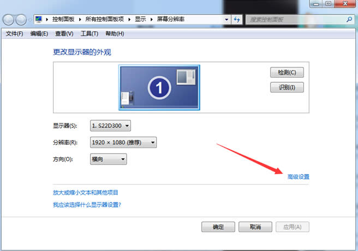Image resolution: width=358 pixels, height=251 pixels.
Task: Open the 显示器 S22D300 dropdown
Action: 111,126
